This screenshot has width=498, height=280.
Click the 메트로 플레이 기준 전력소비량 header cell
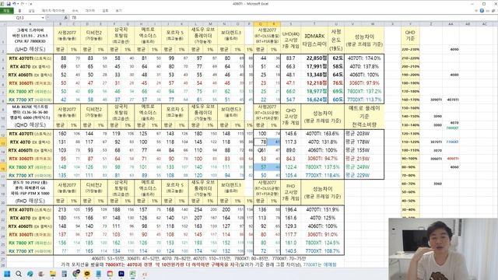pyautogui.click(x=364, y=117)
